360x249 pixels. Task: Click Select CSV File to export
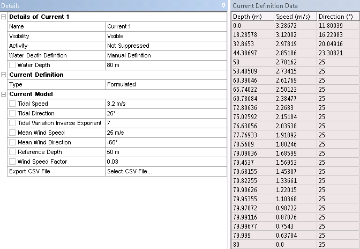[166, 171]
